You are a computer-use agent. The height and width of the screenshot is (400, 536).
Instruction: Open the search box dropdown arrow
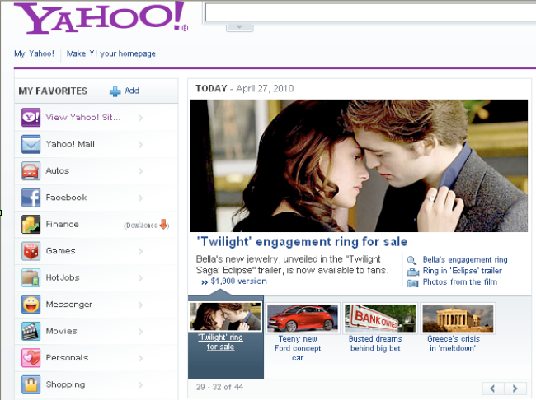(240, 27)
